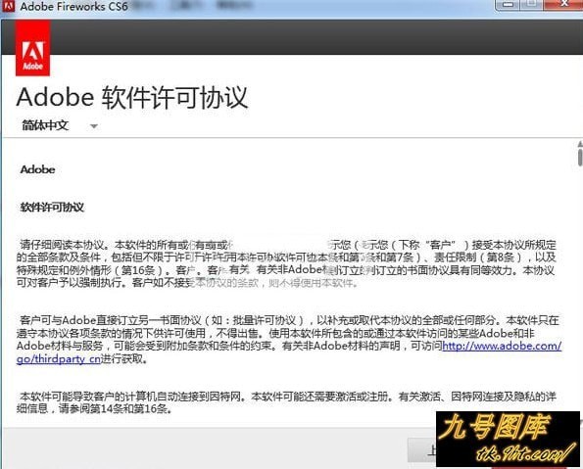Click paragraph starting 客户可与Adobe直接订立

pyautogui.click(x=288, y=340)
